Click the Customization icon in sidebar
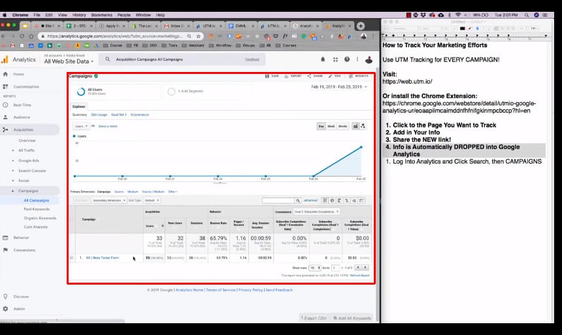Image resolution: width=562 pixels, height=335 pixels. 5,86
